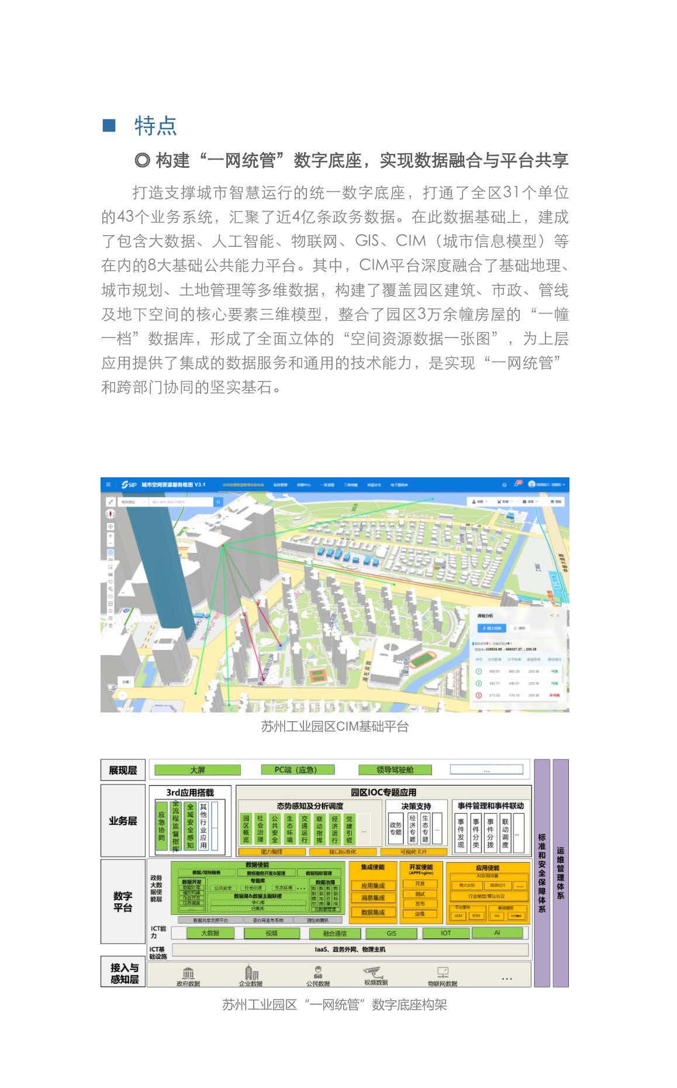The image size is (677, 1088).
Task: Click the compass icon on the map toolbar
Action: (110, 514)
